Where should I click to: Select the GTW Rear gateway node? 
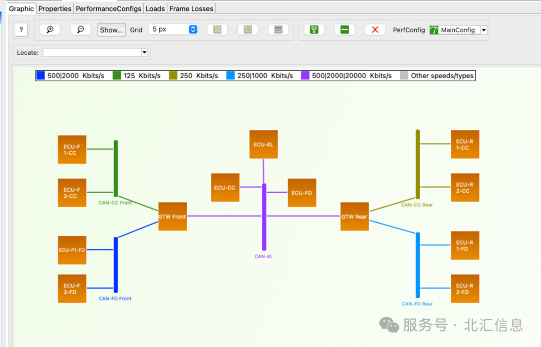355,217
